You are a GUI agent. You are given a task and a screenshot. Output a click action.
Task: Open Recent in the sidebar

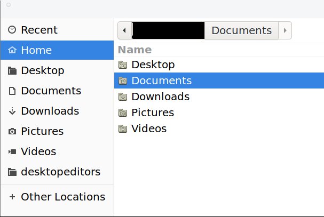click(x=57, y=30)
